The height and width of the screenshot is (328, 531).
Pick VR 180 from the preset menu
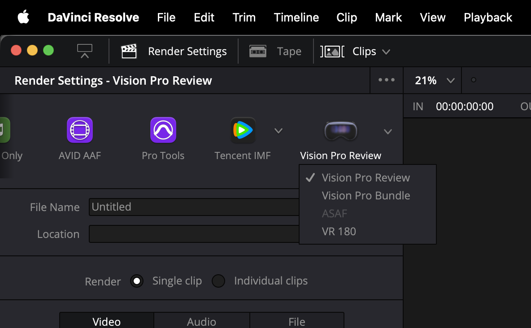[x=339, y=232]
